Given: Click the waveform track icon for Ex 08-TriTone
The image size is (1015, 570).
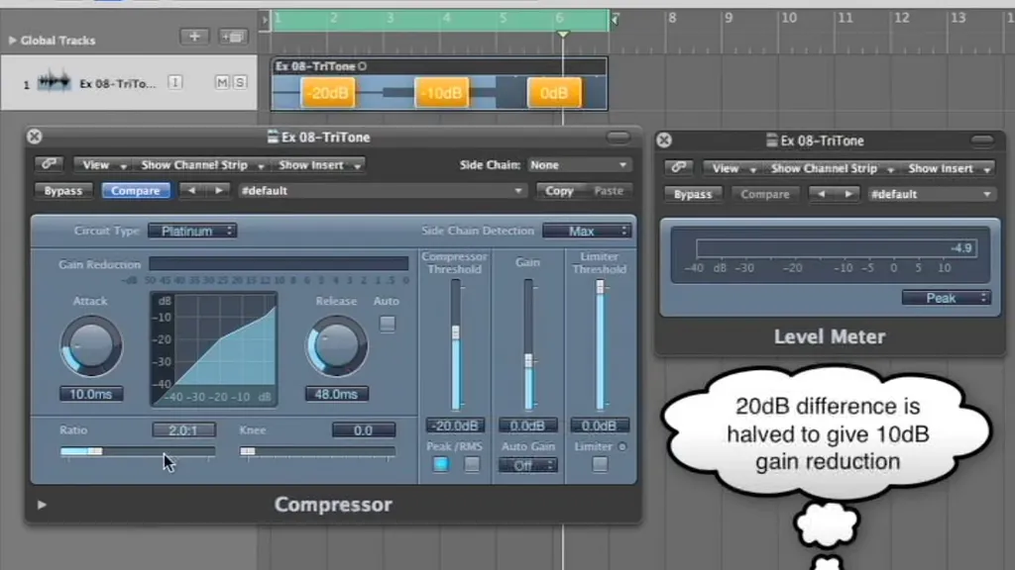Looking at the screenshot, I should pyautogui.click(x=54, y=83).
